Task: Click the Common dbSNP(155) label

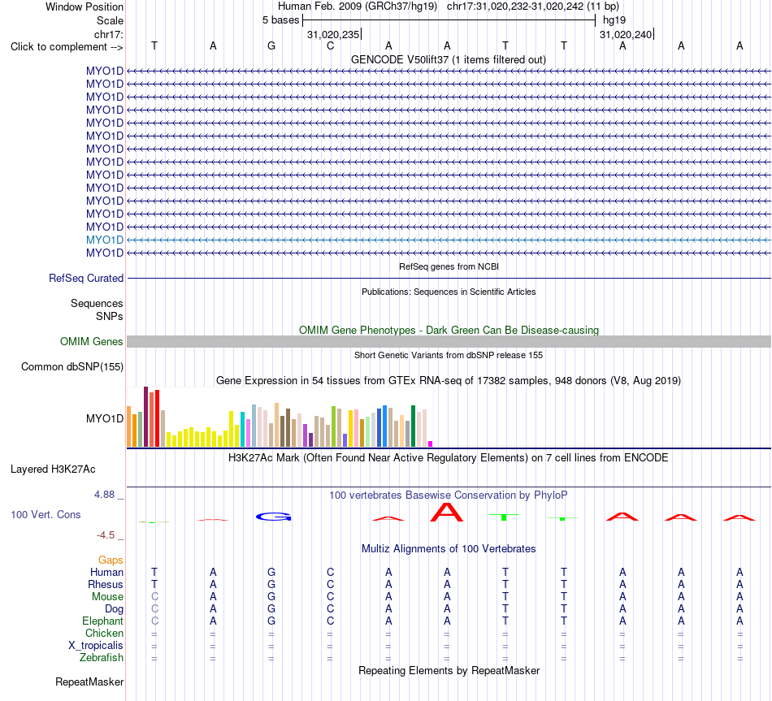Action: coord(72,366)
